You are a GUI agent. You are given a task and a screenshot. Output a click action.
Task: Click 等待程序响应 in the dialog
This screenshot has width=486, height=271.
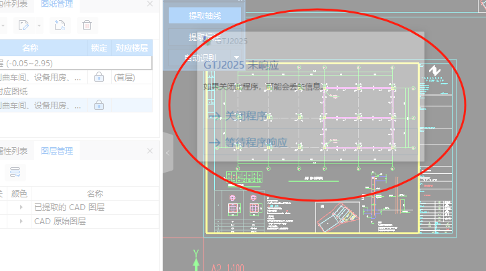(x=248, y=143)
